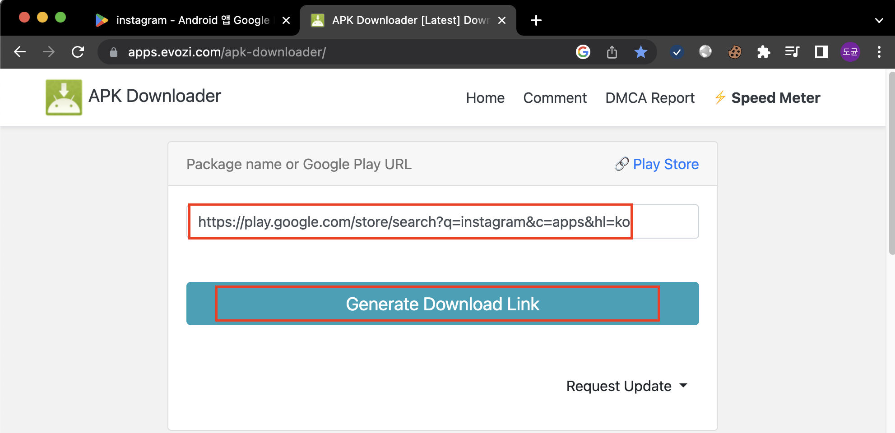Open the Play Store link

(666, 164)
